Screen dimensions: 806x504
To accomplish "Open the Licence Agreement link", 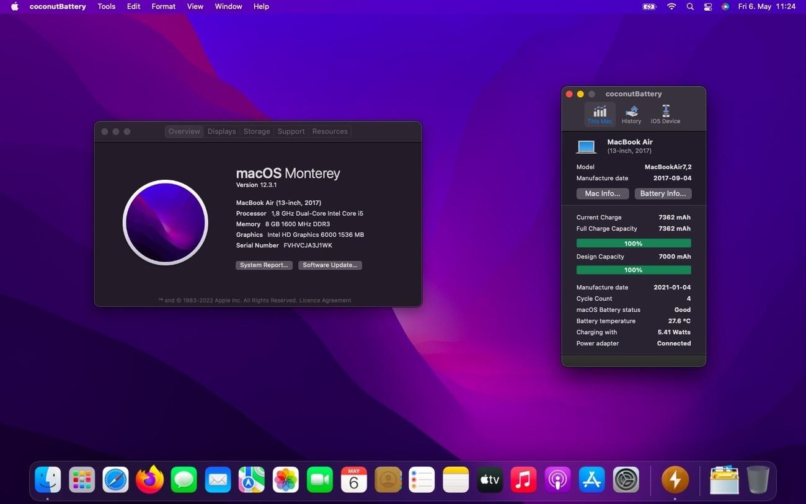I will 325,301.
